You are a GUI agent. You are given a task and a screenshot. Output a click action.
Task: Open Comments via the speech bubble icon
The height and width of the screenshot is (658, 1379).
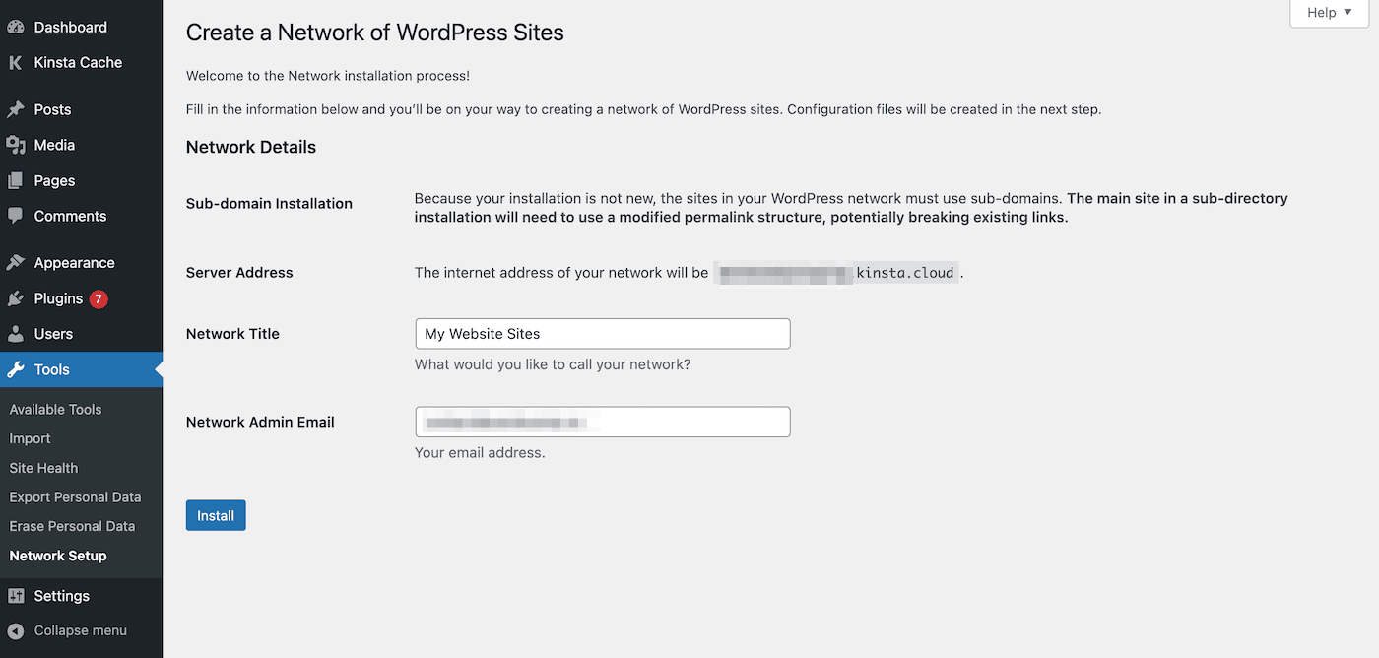16,216
